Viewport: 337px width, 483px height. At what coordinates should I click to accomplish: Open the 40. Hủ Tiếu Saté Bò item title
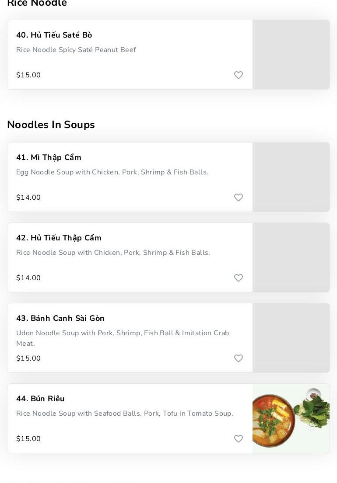[54, 35]
